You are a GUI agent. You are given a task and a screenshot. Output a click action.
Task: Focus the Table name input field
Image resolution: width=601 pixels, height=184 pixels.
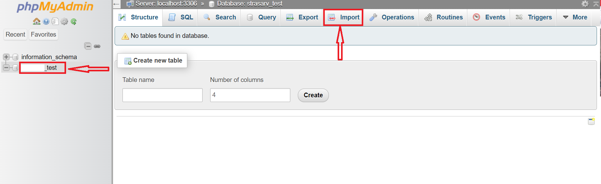point(163,95)
